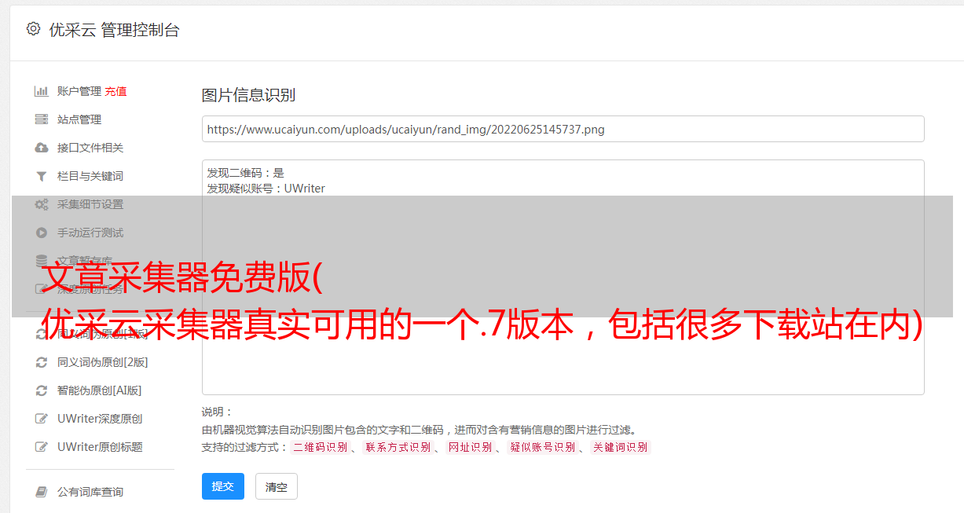Click the 优采云 管理控制台 title
The width and height of the screenshot is (964, 513).
114,30
